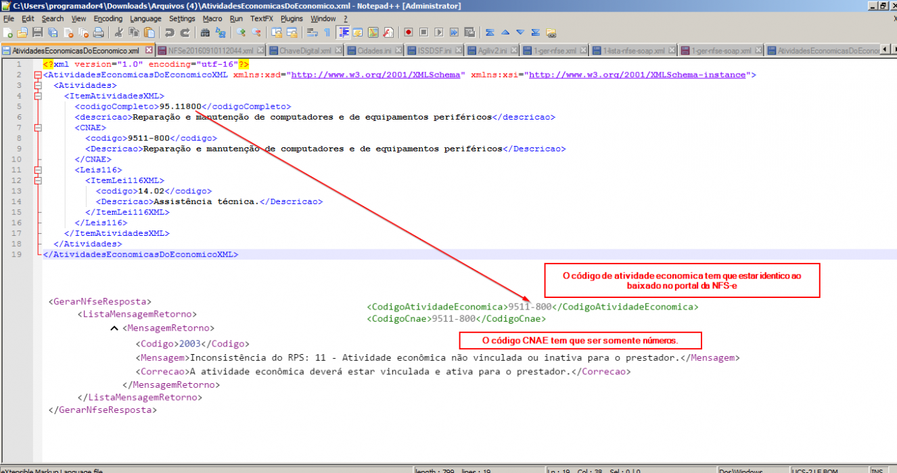Open the Window menu
This screenshot has width=897, height=473.
pyautogui.click(x=323, y=19)
